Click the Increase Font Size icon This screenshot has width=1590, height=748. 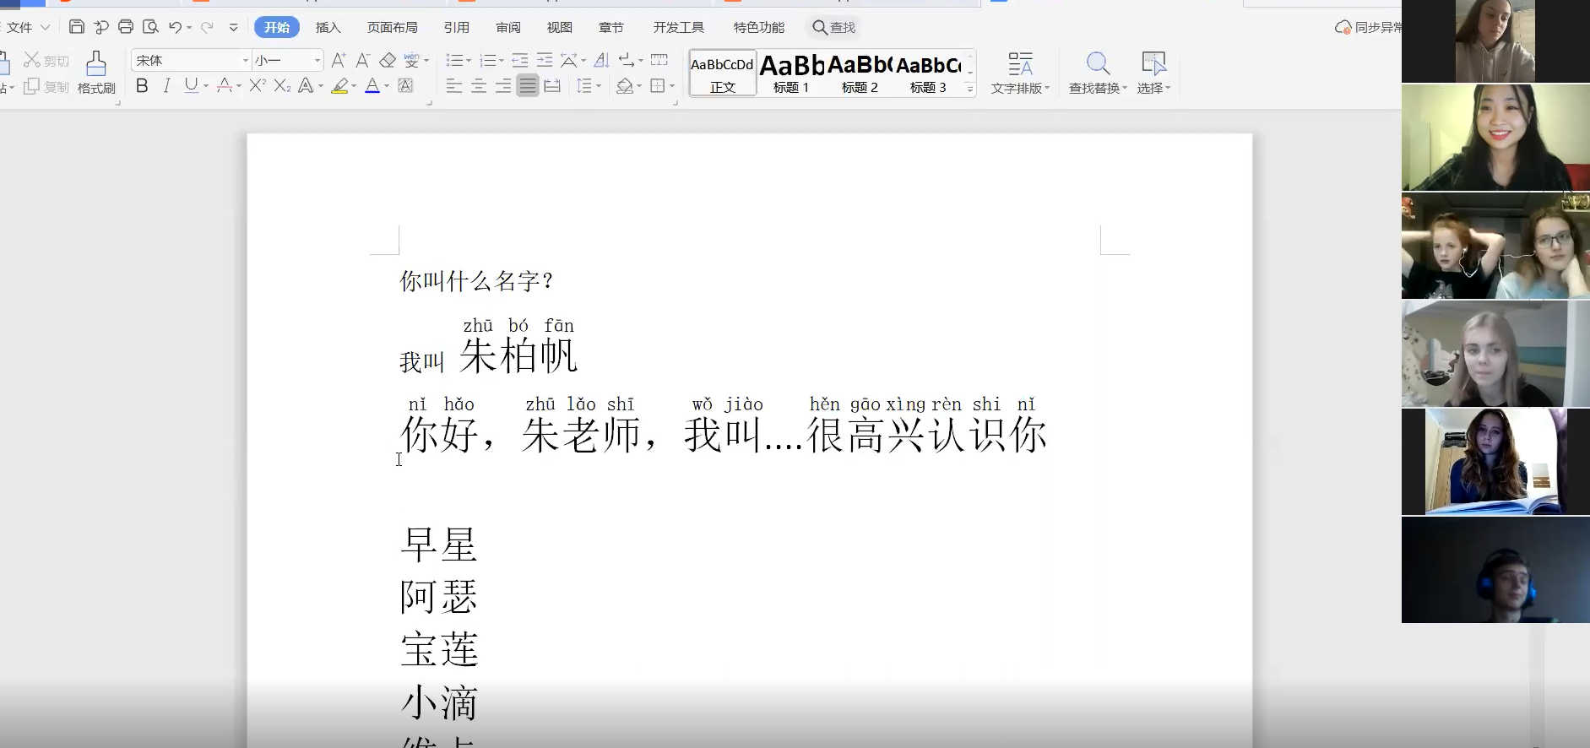(338, 60)
